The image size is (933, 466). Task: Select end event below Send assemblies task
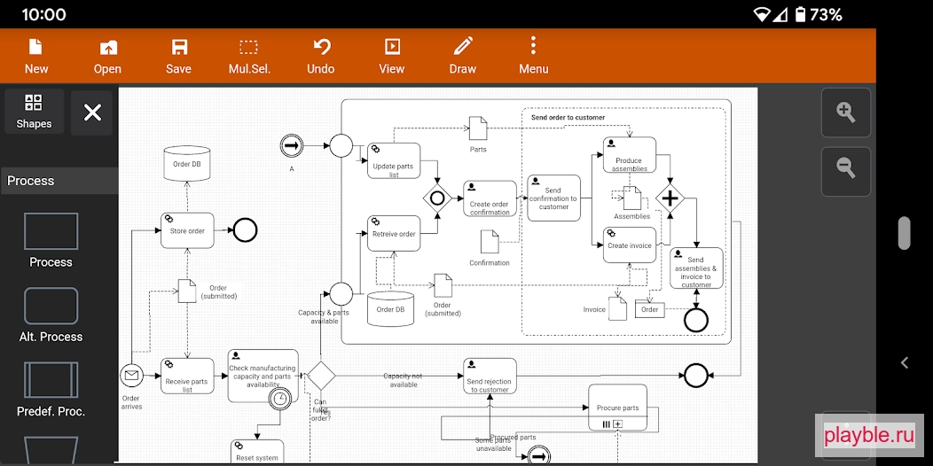point(696,320)
